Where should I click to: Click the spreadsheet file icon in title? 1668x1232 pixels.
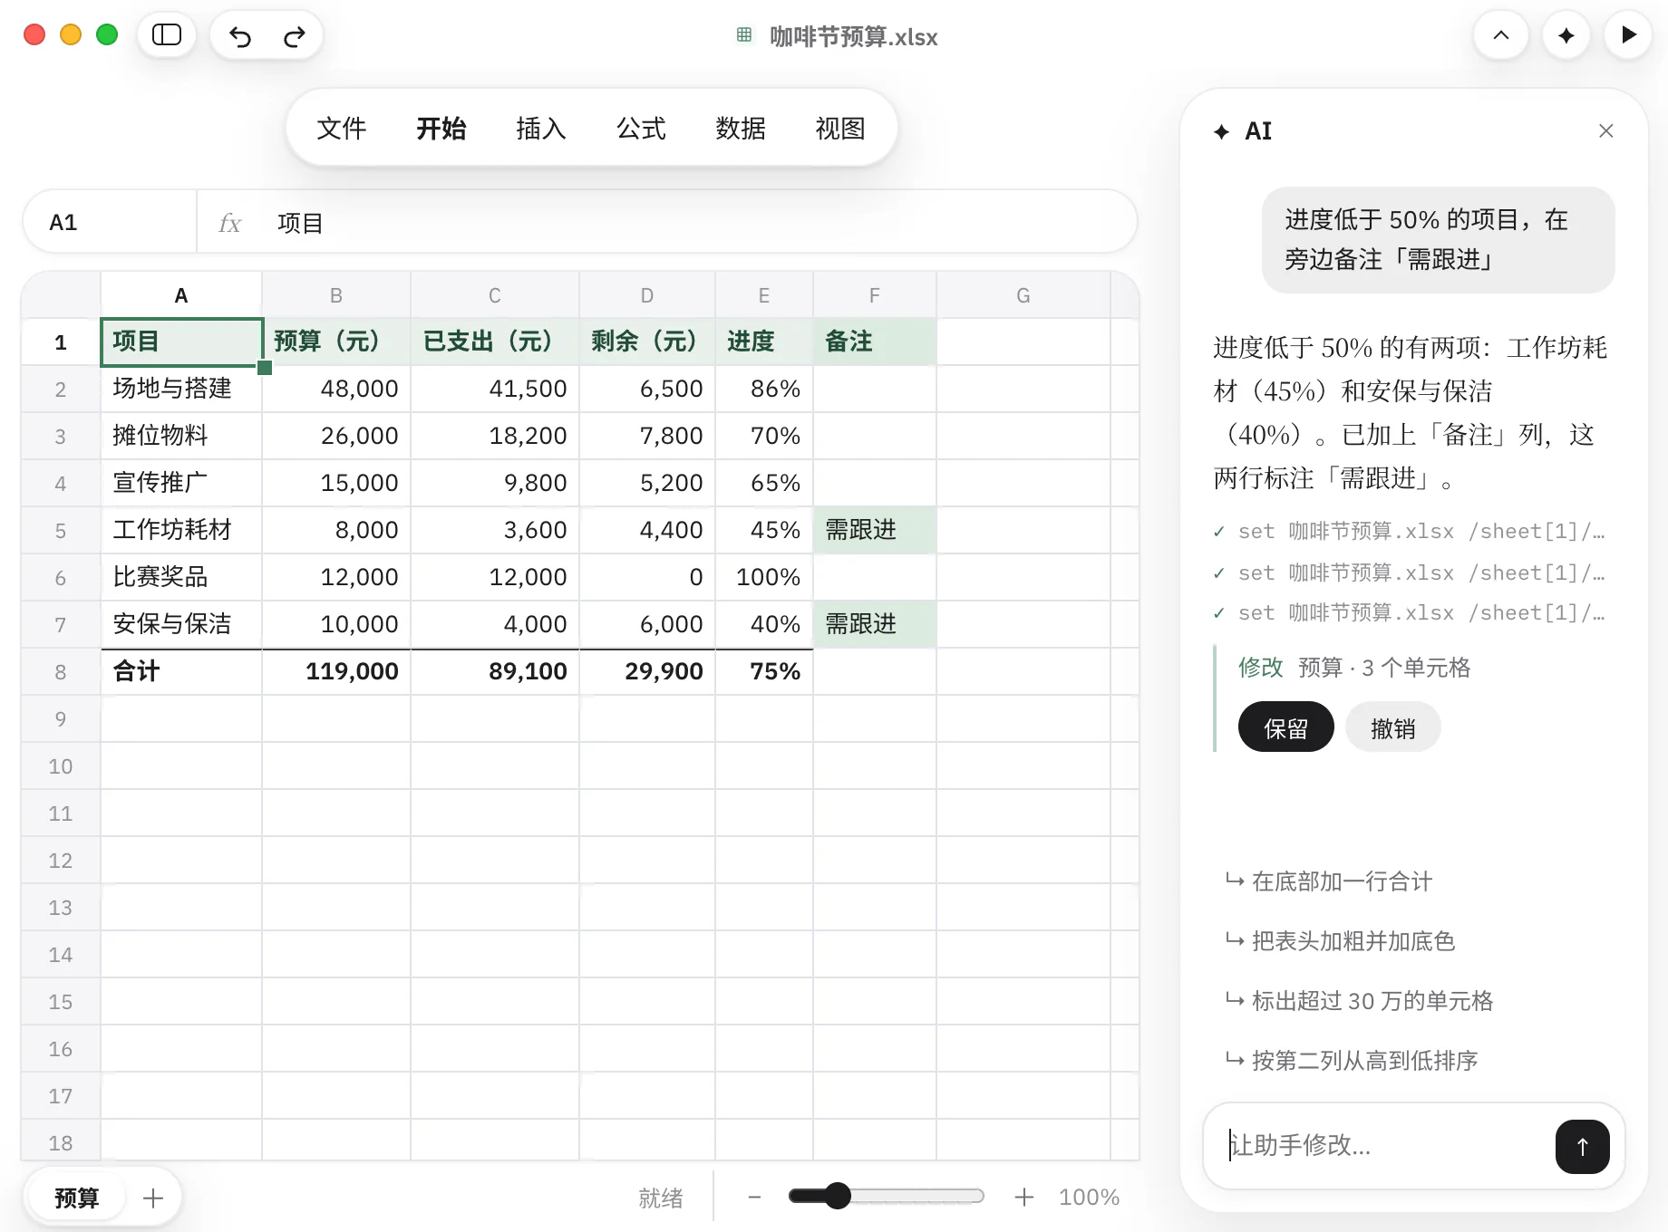[744, 35]
